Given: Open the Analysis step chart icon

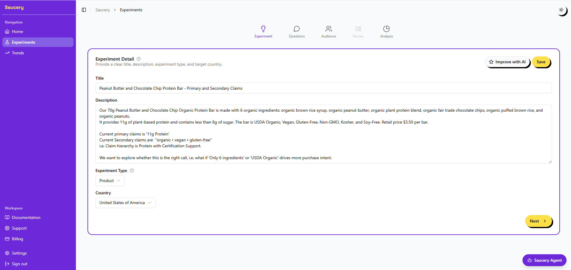Looking at the screenshot, I should pyautogui.click(x=386, y=29).
